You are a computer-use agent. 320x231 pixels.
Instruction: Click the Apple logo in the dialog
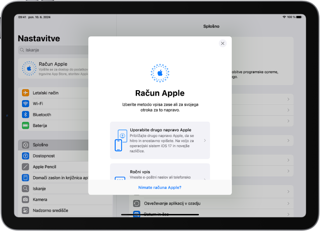coord(160,73)
